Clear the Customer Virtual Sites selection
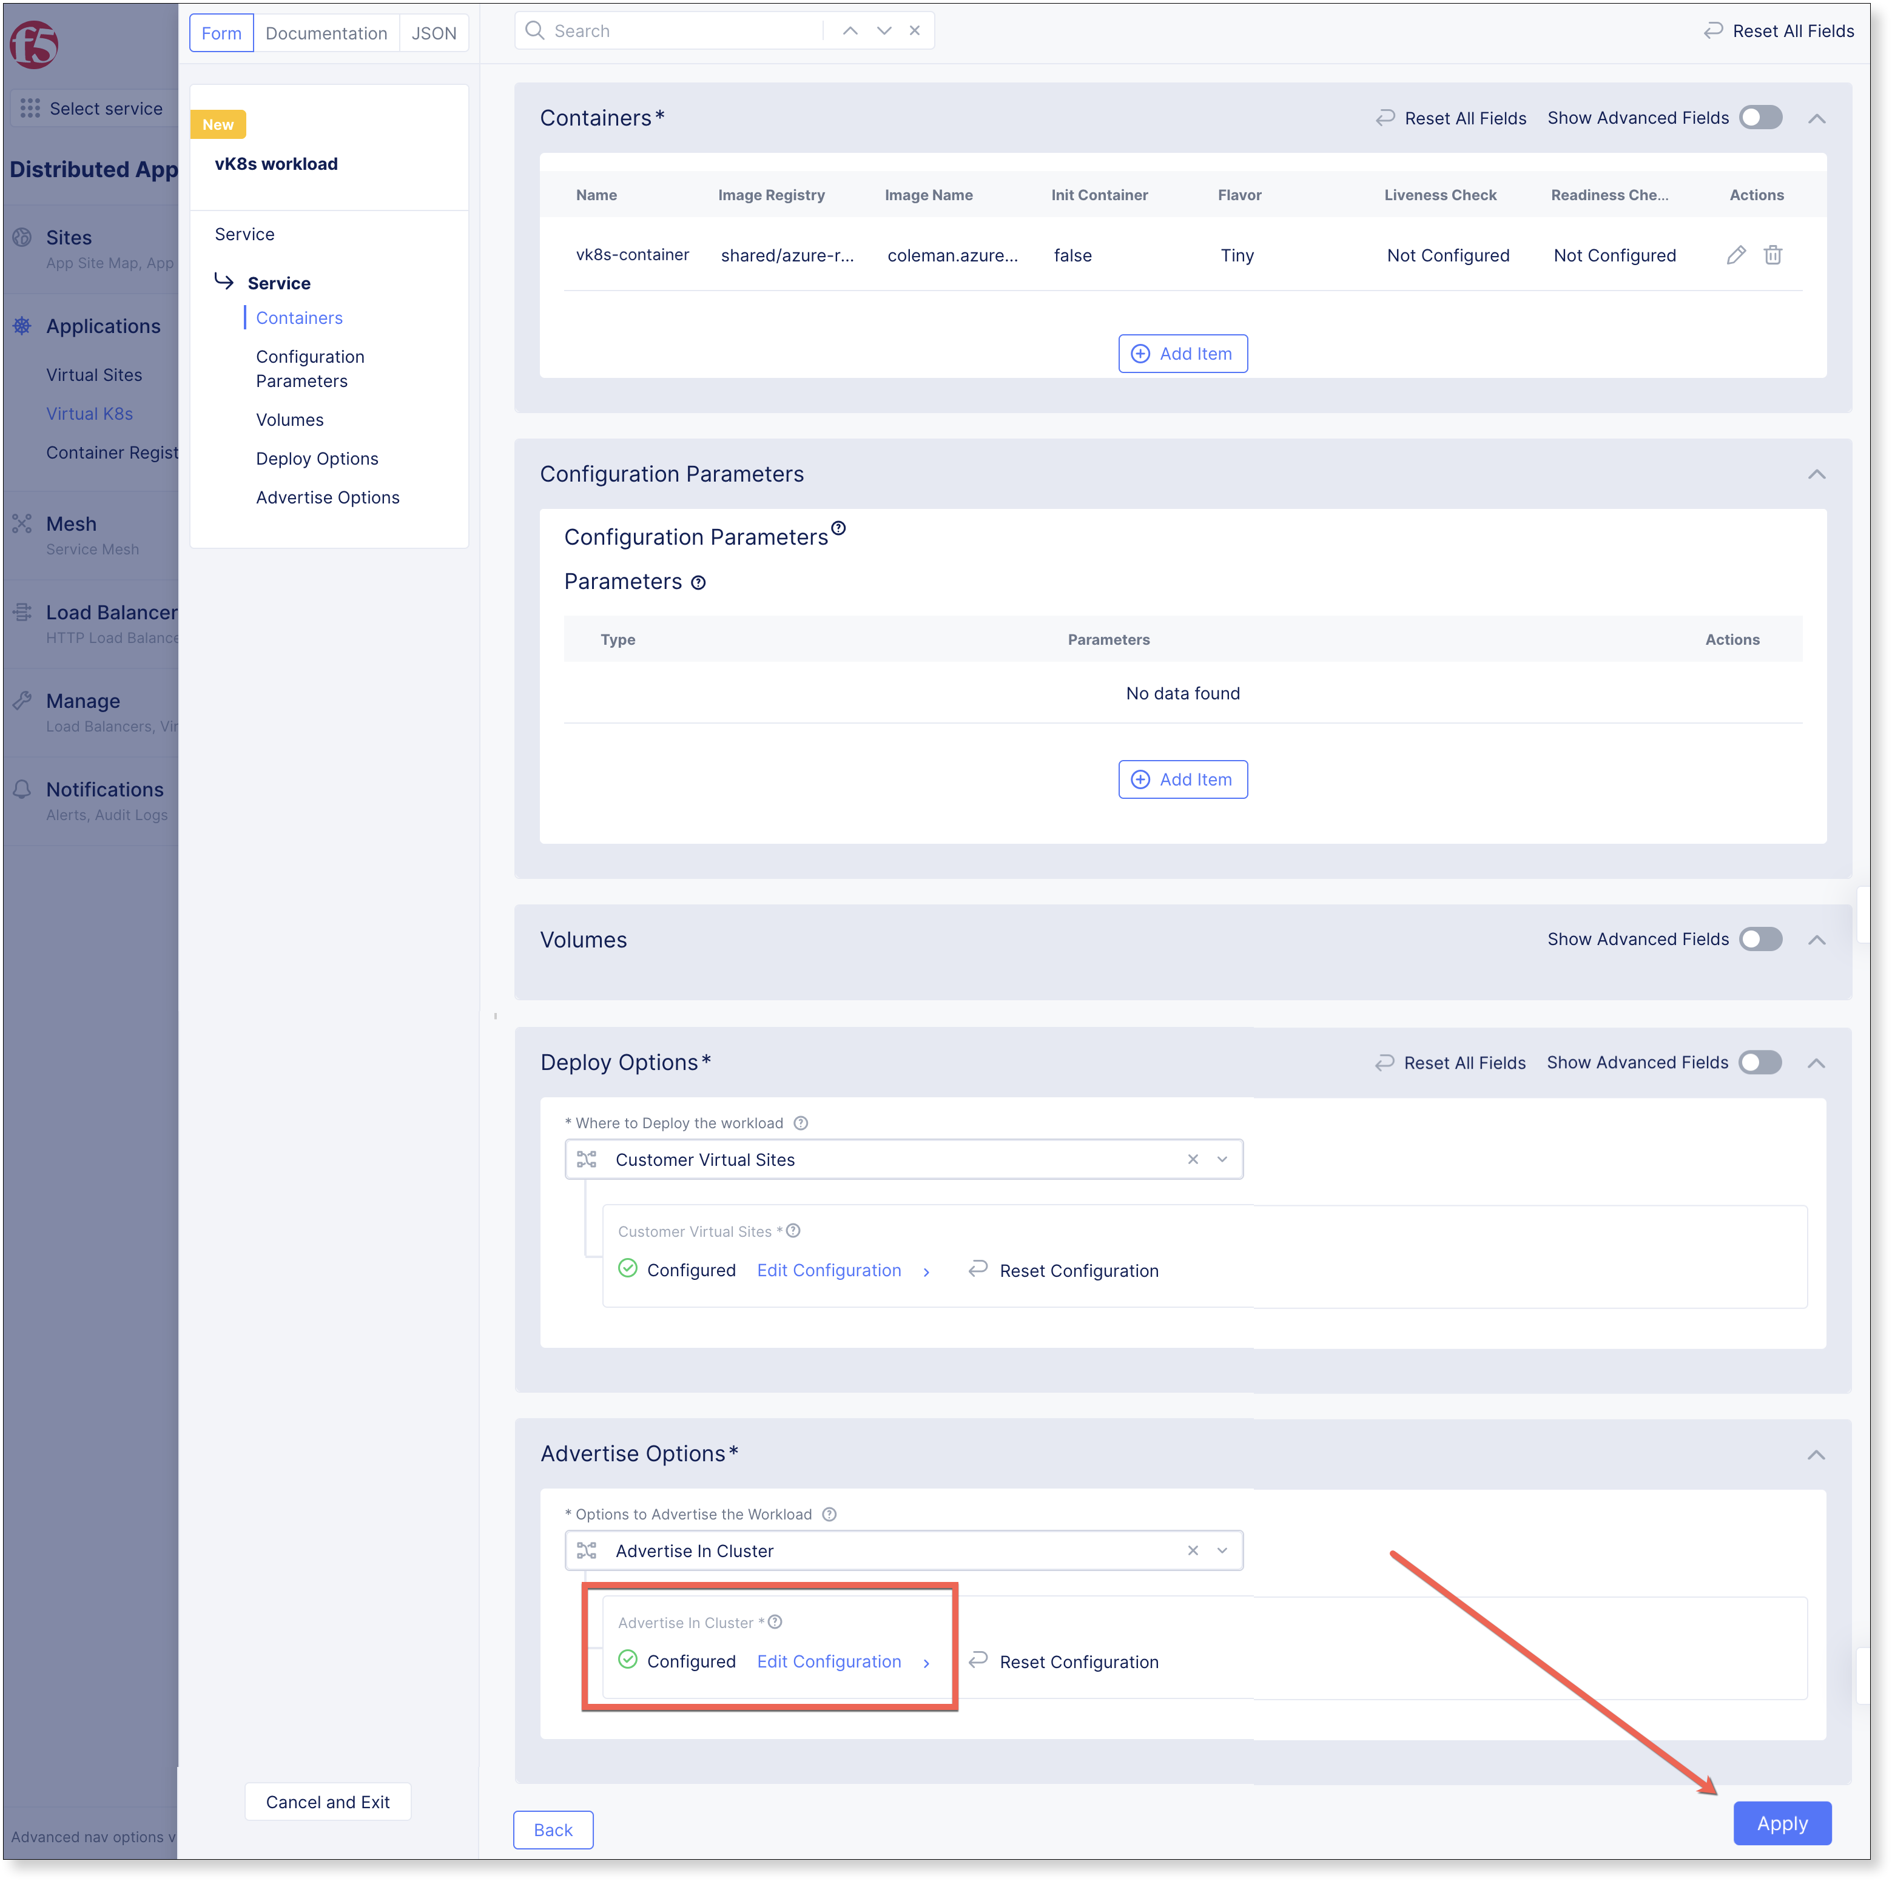This screenshot has height=1881, width=1892. point(1193,1159)
